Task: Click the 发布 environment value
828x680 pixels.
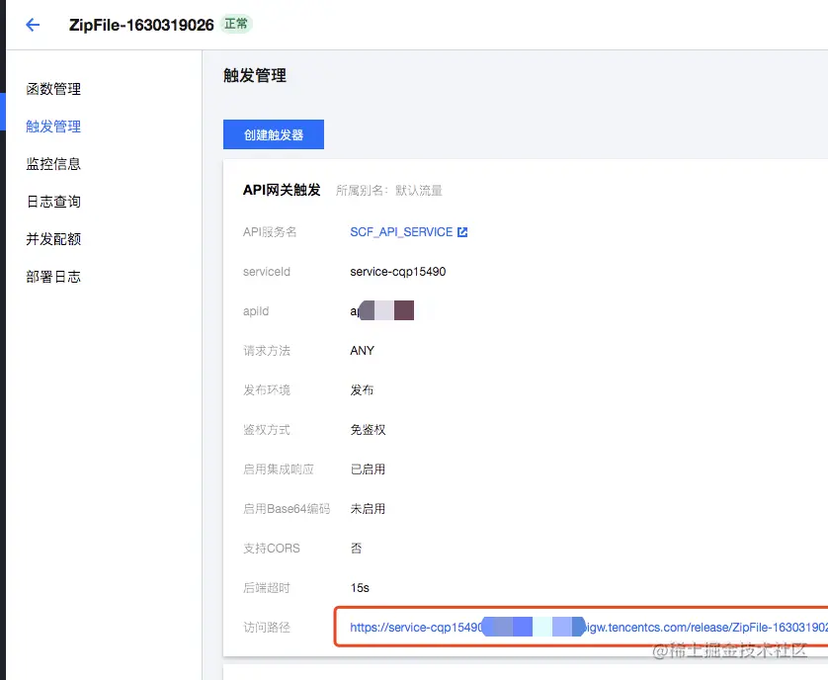Action: [362, 390]
